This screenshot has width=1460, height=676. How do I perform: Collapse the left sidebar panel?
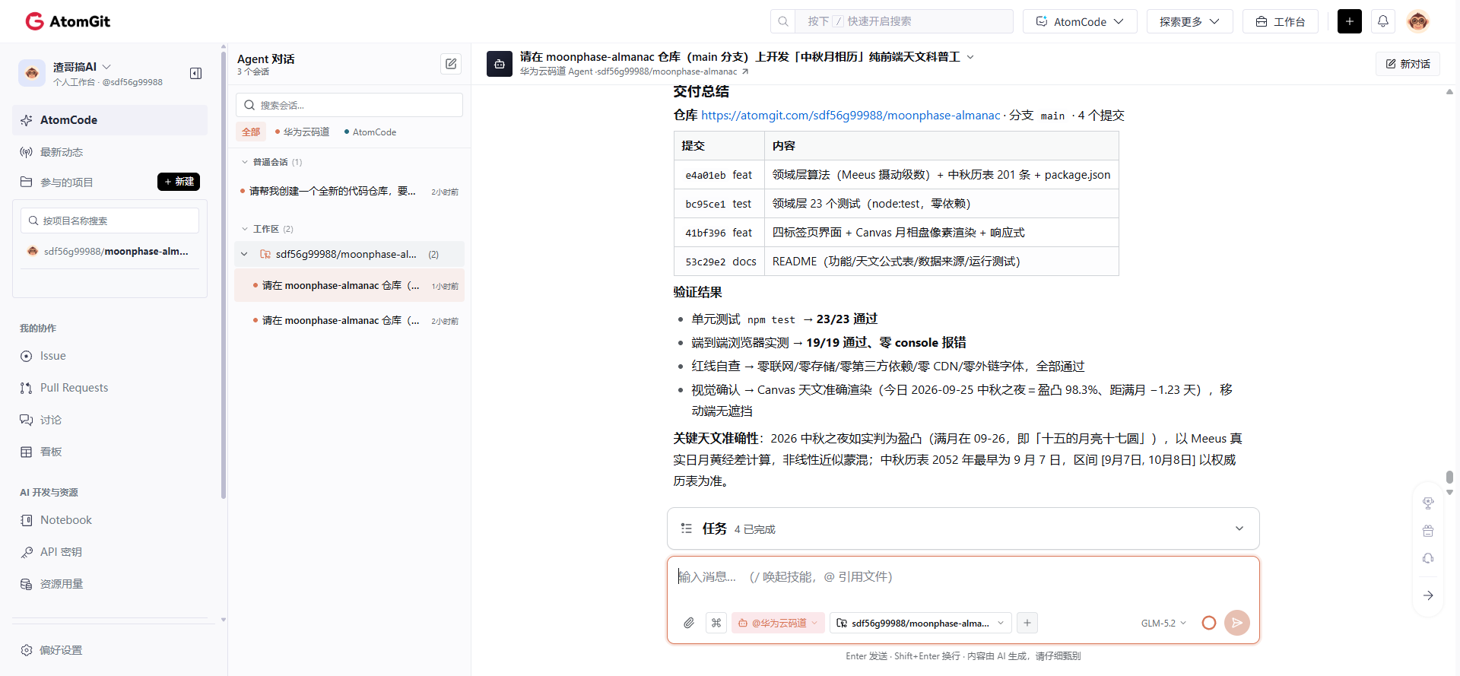195,73
